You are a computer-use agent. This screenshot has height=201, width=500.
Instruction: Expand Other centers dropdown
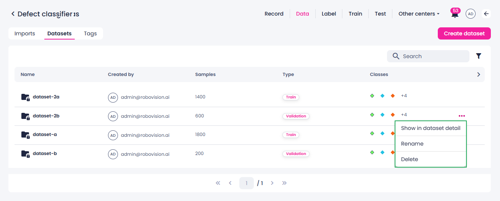pyautogui.click(x=419, y=14)
